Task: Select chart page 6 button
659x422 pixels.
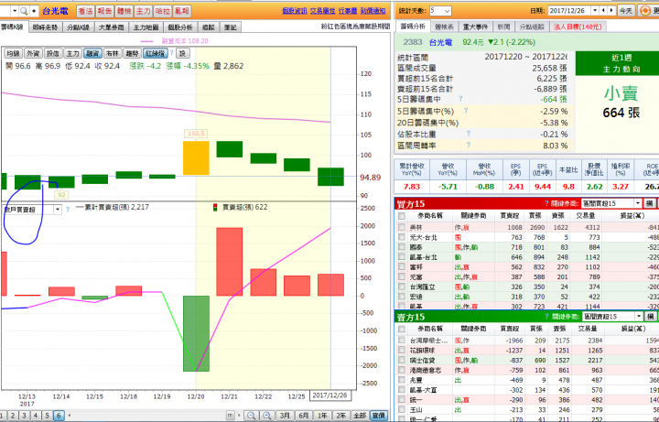Action: (x=59, y=416)
